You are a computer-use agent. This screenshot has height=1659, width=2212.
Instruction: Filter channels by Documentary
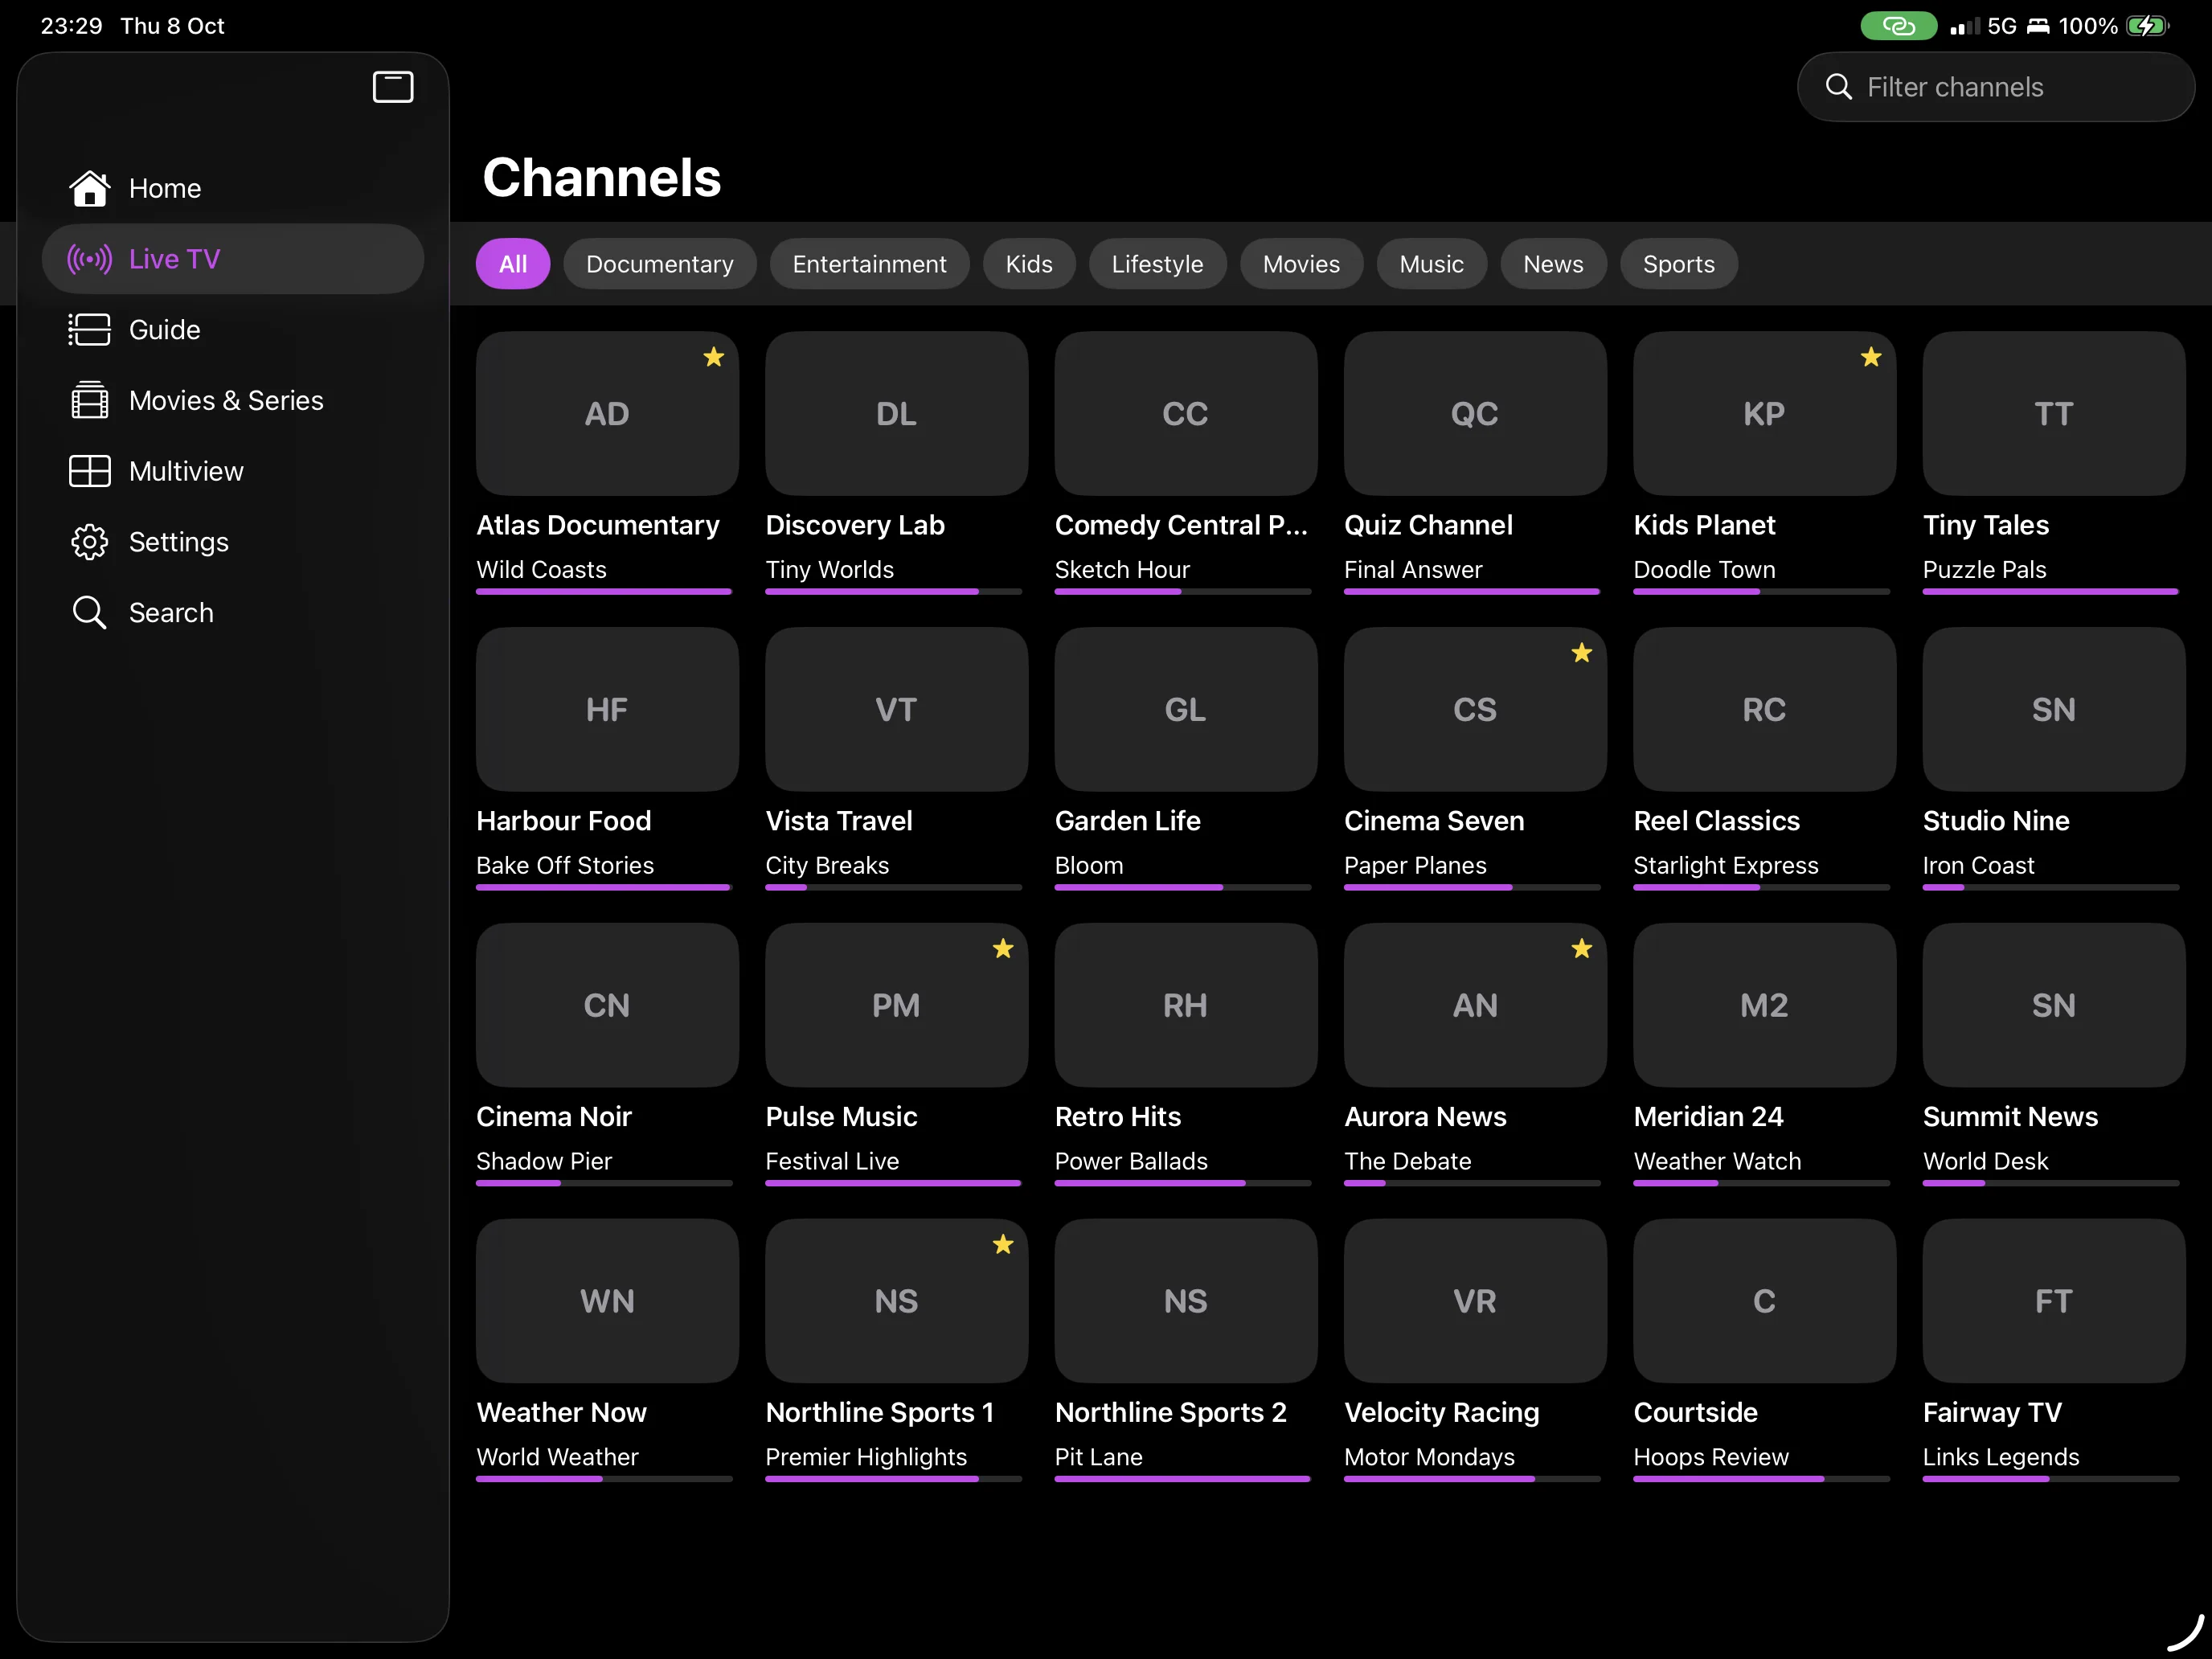(659, 264)
